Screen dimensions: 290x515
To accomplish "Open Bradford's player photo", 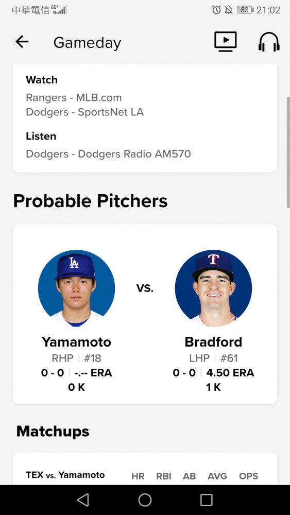I will [x=213, y=288].
